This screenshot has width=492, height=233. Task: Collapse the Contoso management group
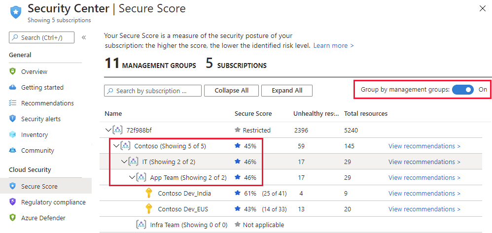click(x=116, y=146)
